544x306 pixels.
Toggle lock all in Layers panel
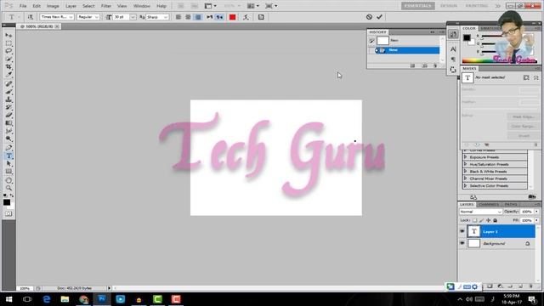[x=495, y=220]
